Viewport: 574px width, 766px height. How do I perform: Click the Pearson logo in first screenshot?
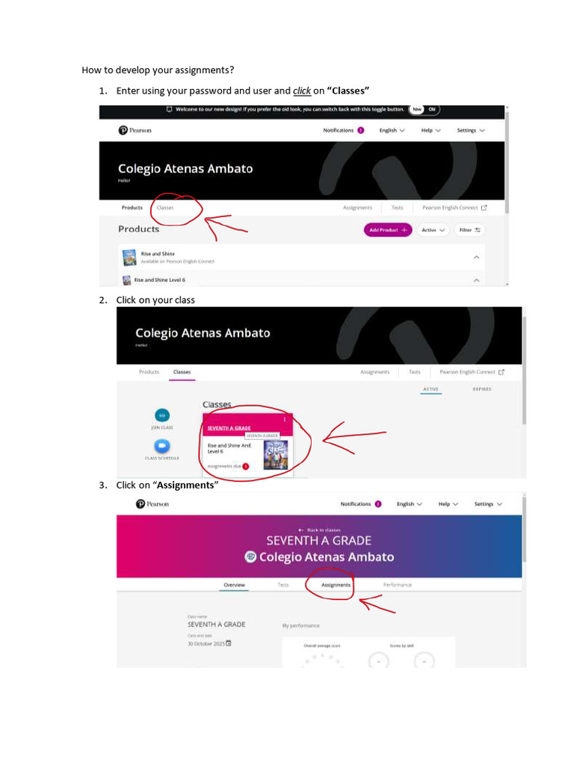point(135,130)
